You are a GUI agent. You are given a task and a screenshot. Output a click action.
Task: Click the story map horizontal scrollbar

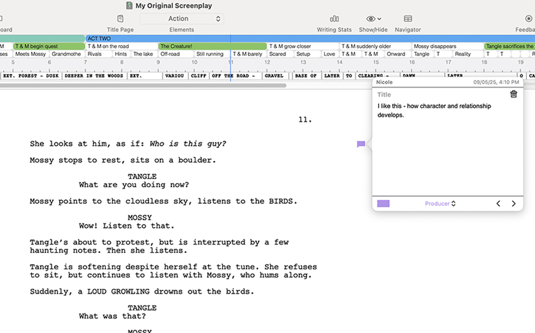(143, 85)
